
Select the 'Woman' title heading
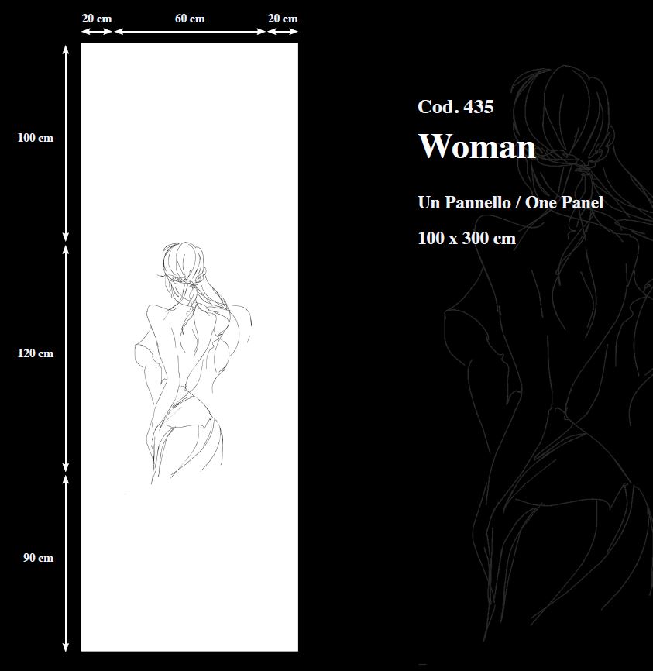click(476, 146)
